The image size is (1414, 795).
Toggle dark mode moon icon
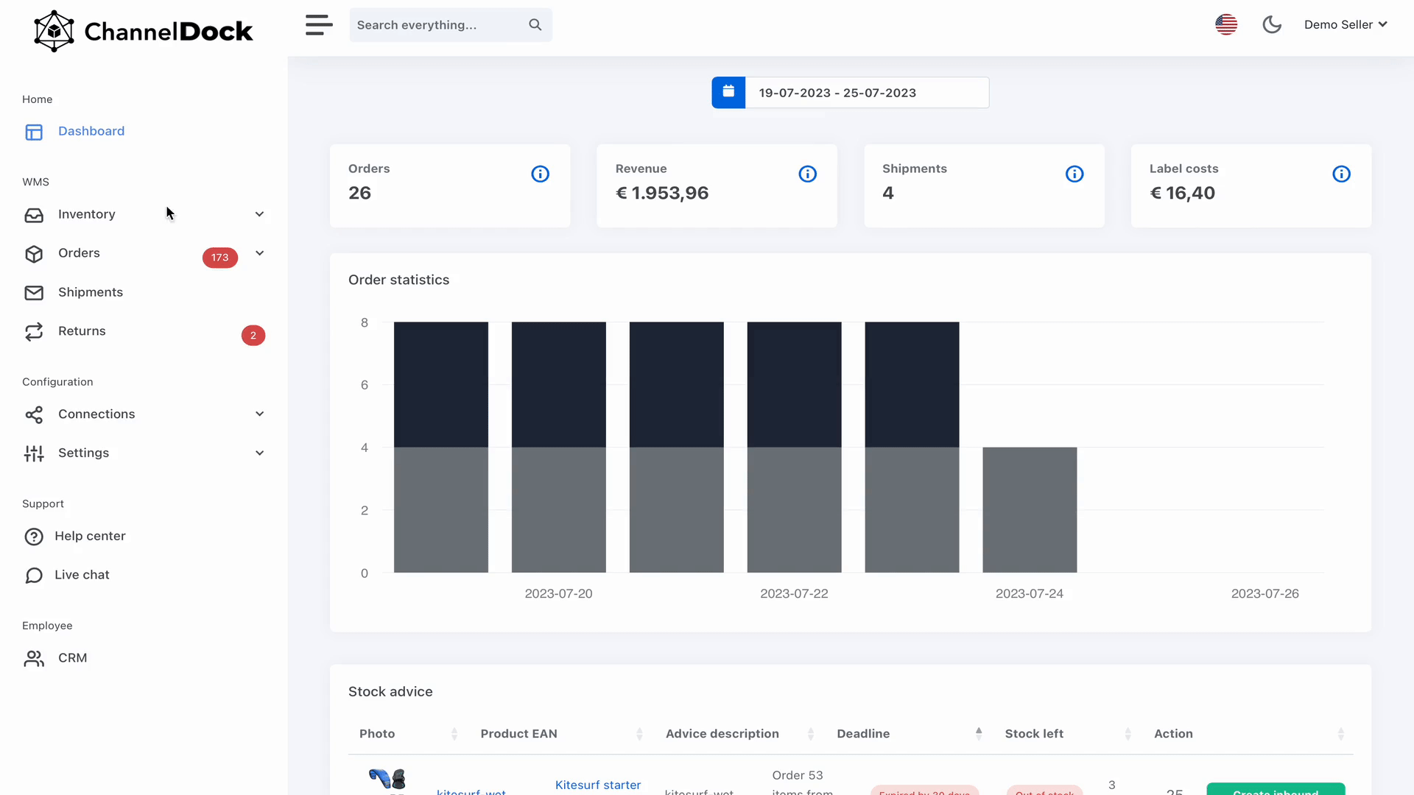(1272, 24)
